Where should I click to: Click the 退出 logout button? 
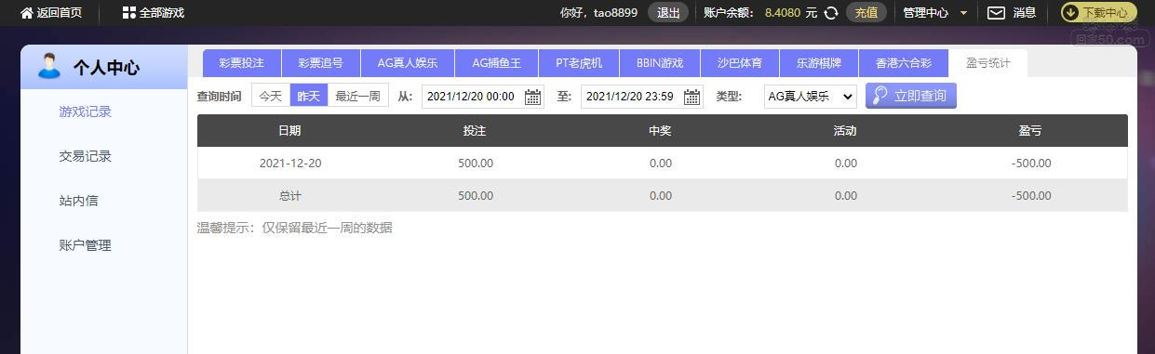[668, 13]
